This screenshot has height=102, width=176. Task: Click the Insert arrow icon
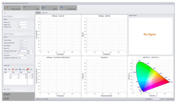(x=20, y=69)
